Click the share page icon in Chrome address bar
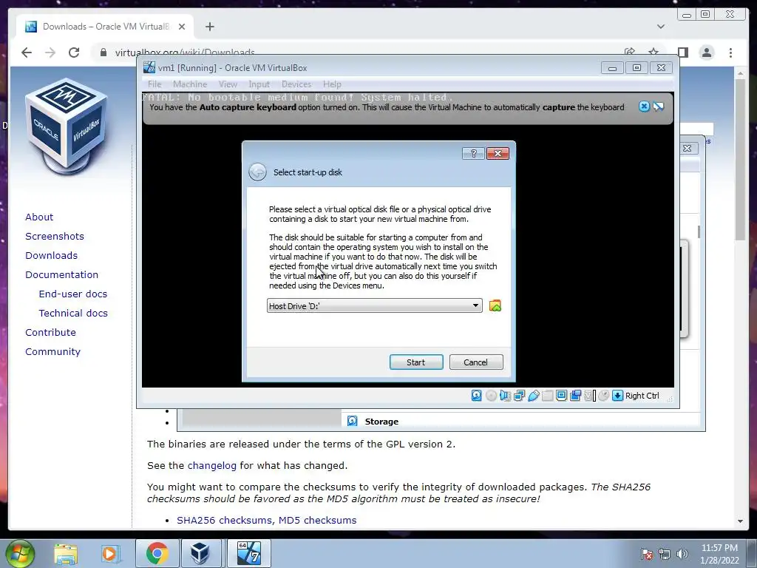 tap(630, 53)
